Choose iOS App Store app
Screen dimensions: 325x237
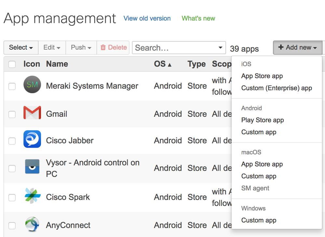tap(262, 76)
